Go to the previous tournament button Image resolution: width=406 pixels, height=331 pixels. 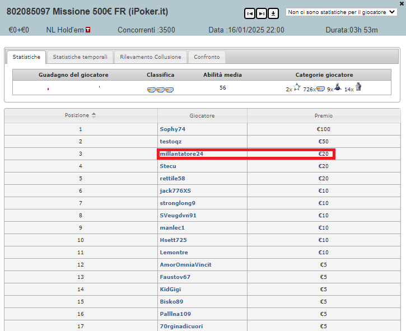[x=250, y=13]
